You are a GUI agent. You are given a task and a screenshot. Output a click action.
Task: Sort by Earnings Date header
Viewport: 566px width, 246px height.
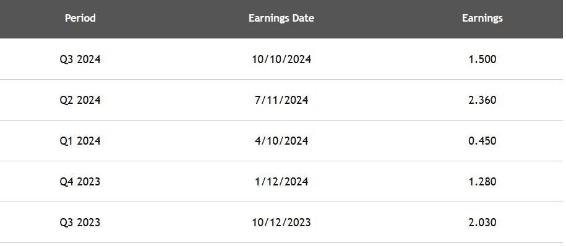[x=281, y=18]
